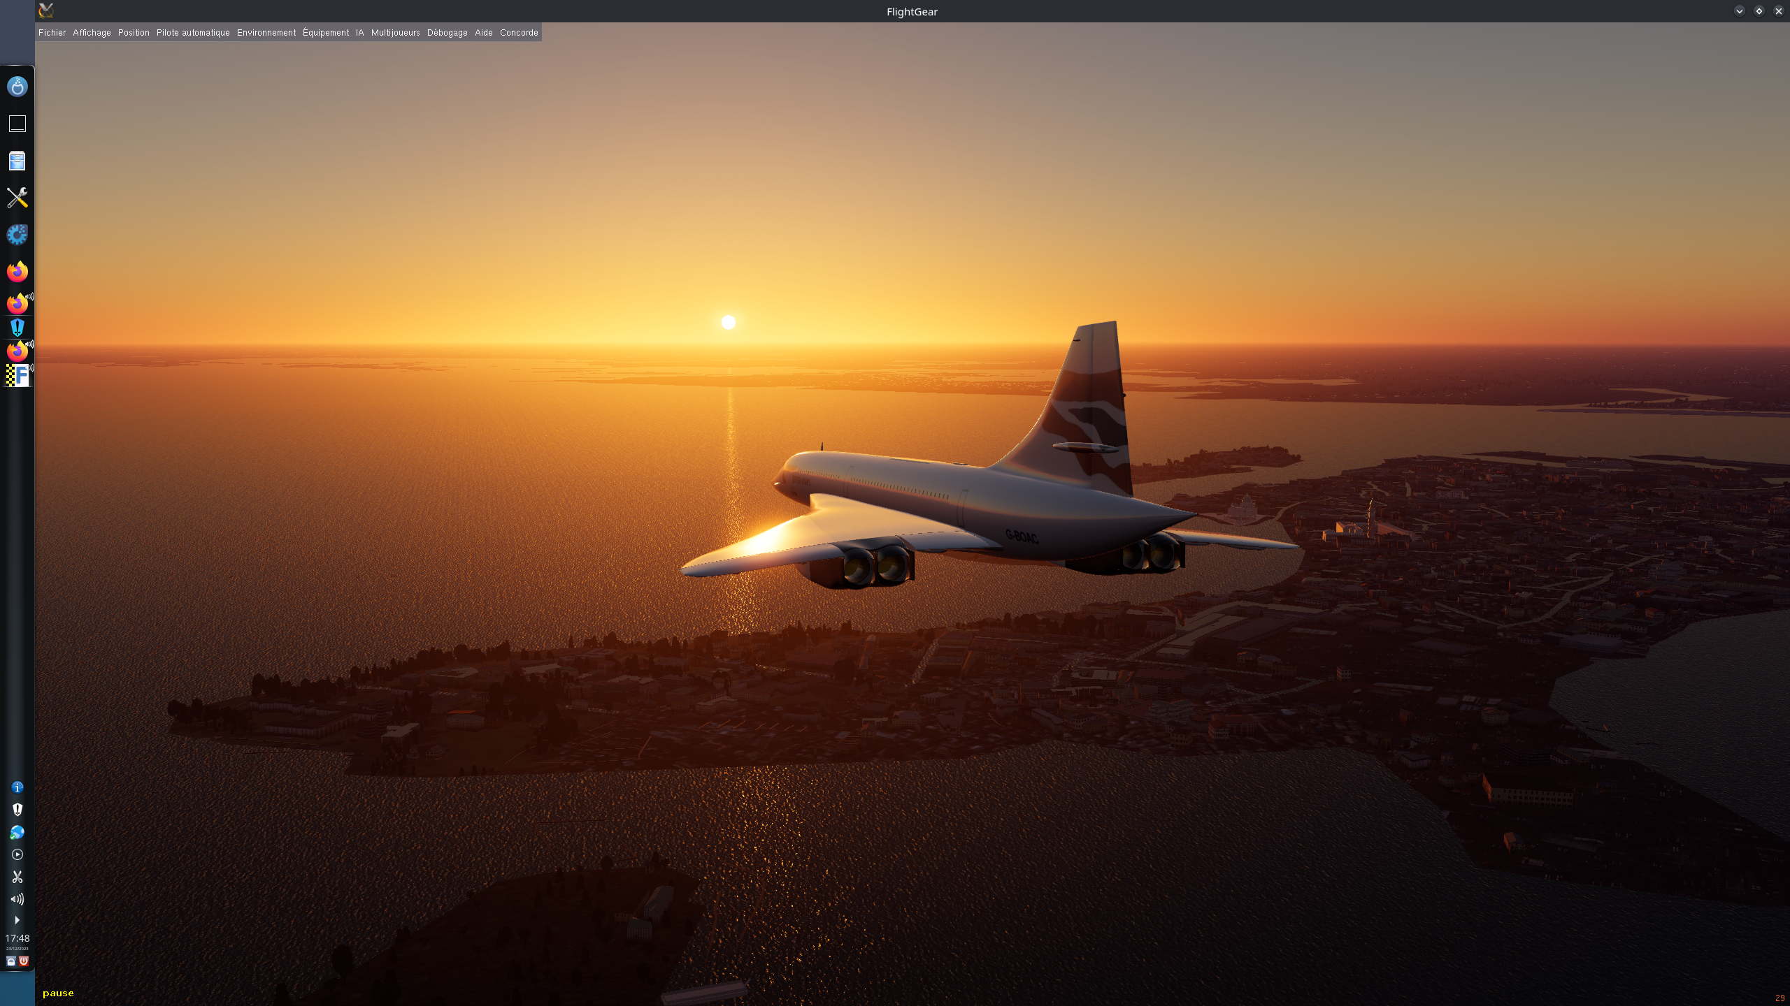Launch the wrench and screwdriver settings tool
This screenshot has width=1790, height=1006.
click(17, 198)
